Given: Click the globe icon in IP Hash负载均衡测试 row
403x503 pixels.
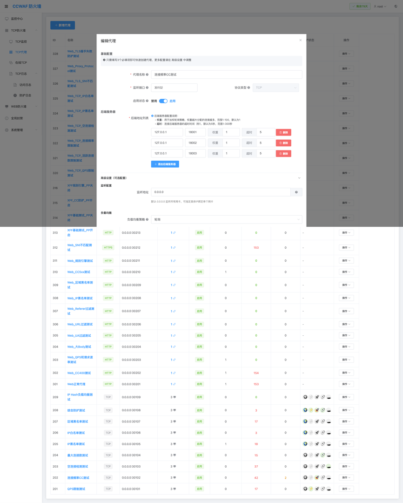Looking at the screenshot, I should (x=305, y=397).
